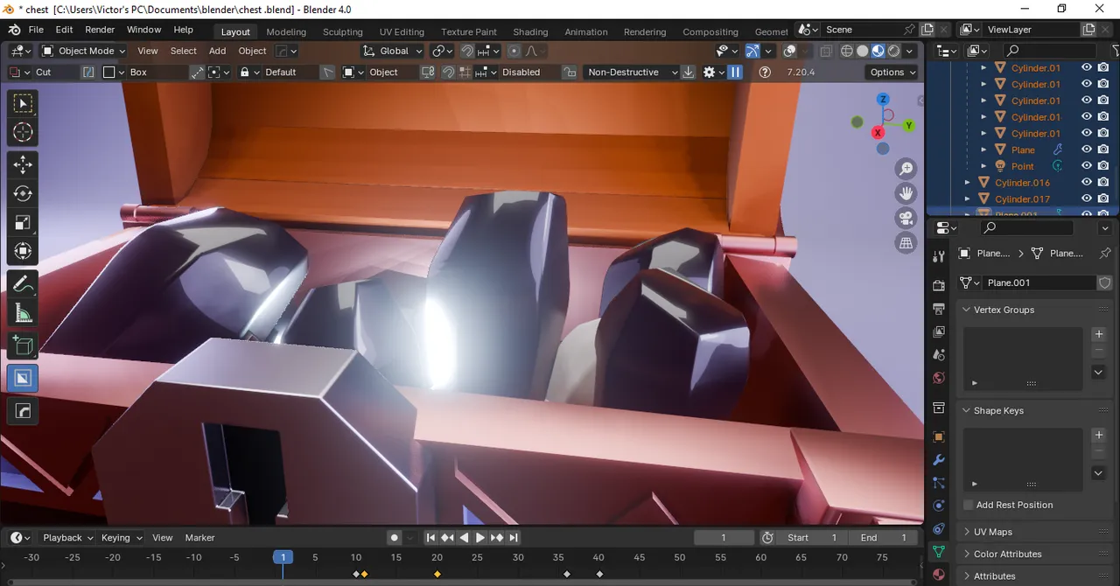Viewport: 1120px width, 586px height.
Task: Open the View Layer properties tab
Action: pyautogui.click(x=939, y=332)
